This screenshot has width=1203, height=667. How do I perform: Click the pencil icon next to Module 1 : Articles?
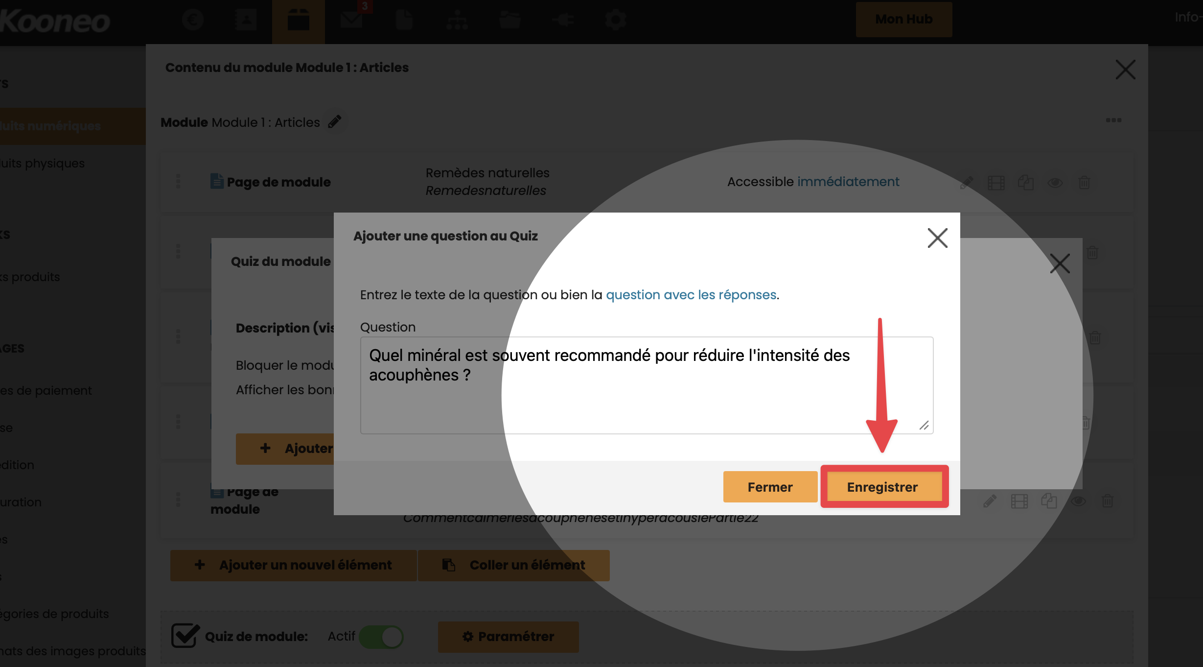[x=335, y=121]
